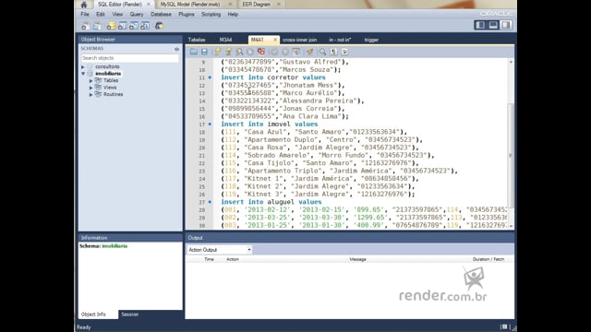Create a new schema toolbar icon
The height and width of the screenshot is (332, 591).
pyautogui.click(x=111, y=26)
